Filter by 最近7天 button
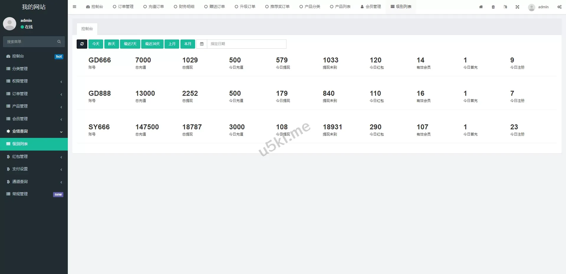Screen dimensions: 566x274 [130, 44]
